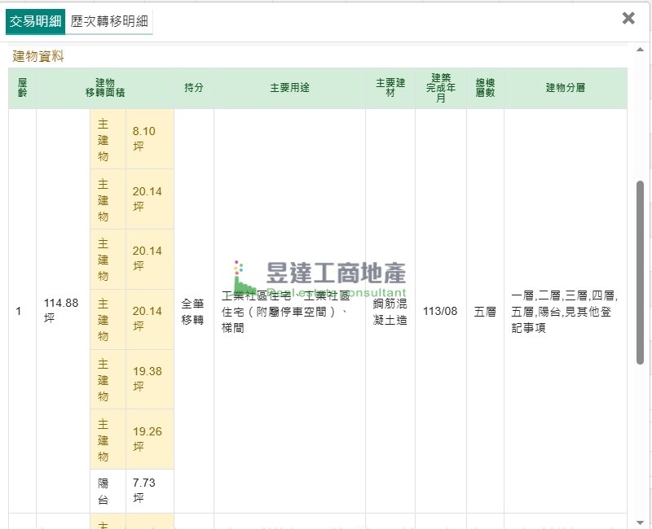Click the scrollbar down arrow
The height and width of the screenshot is (529, 652).
click(641, 521)
